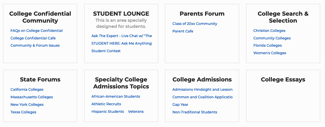Open California Colleges state forum
The image size is (325, 127).
(27, 90)
